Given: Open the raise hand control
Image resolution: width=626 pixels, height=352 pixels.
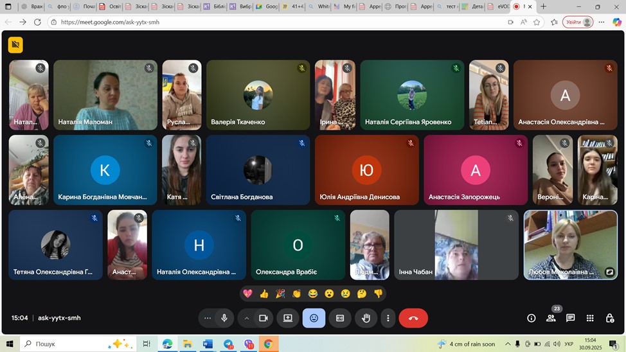Looking at the screenshot, I should 366,318.
